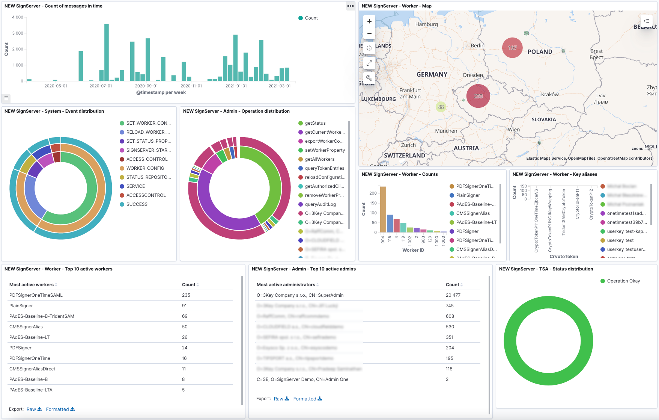Click SET_STATUS_PROP legend color dot
Image resolution: width=659 pixels, height=420 pixels.
122,141
